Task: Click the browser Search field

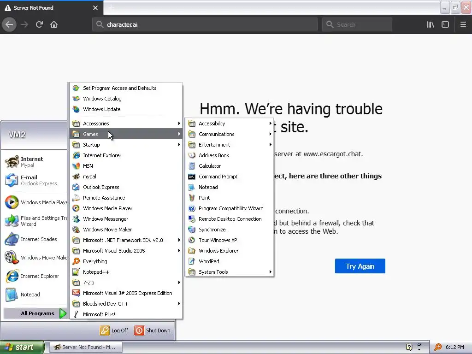Action: [357, 25]
